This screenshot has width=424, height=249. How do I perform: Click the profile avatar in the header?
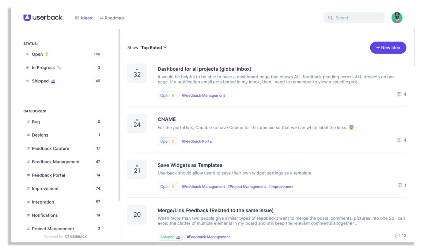pos(397,17)
